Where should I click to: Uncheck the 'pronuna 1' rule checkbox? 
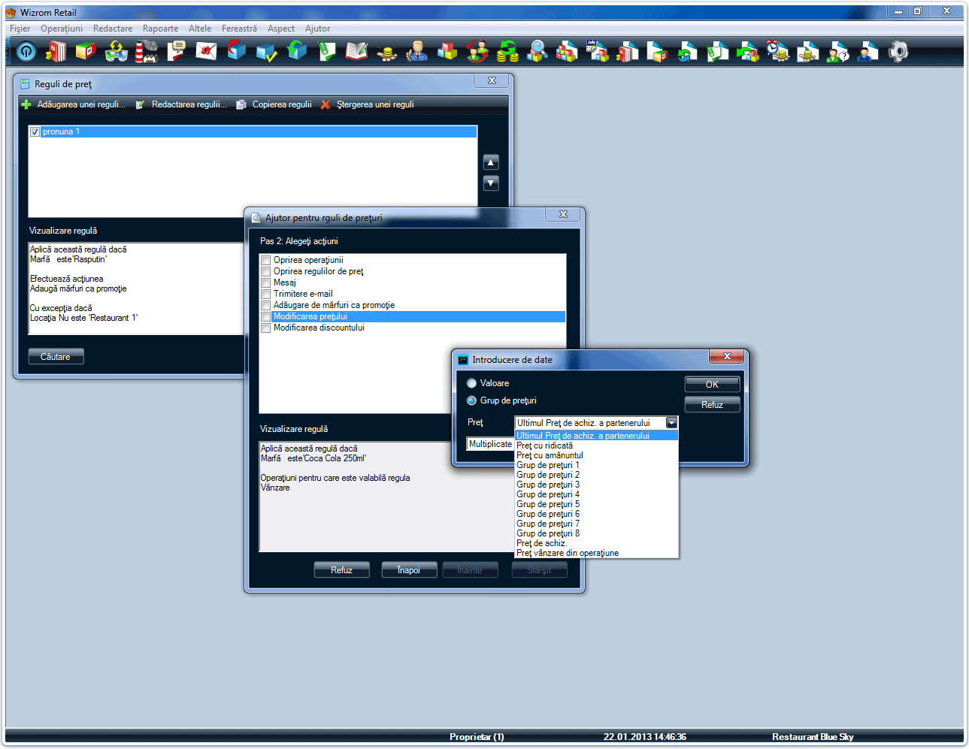click(x=35, y=132)
